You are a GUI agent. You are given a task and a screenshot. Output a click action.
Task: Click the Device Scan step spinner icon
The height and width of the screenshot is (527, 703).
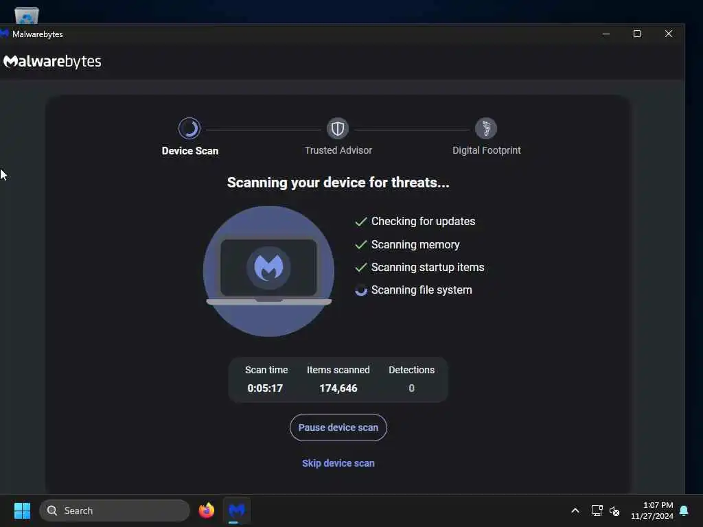[189, 128]
